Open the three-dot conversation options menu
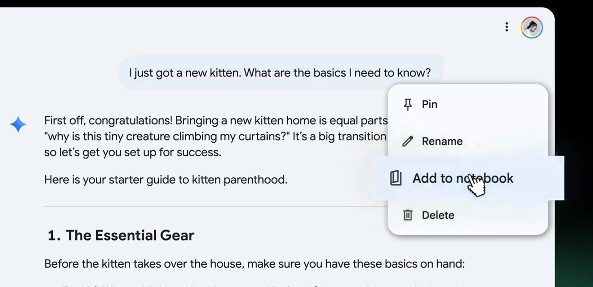593x287 pixels. coord(507,27)
